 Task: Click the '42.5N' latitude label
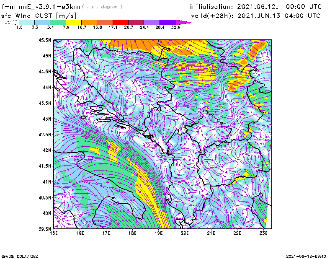click(x=45, y=135)
